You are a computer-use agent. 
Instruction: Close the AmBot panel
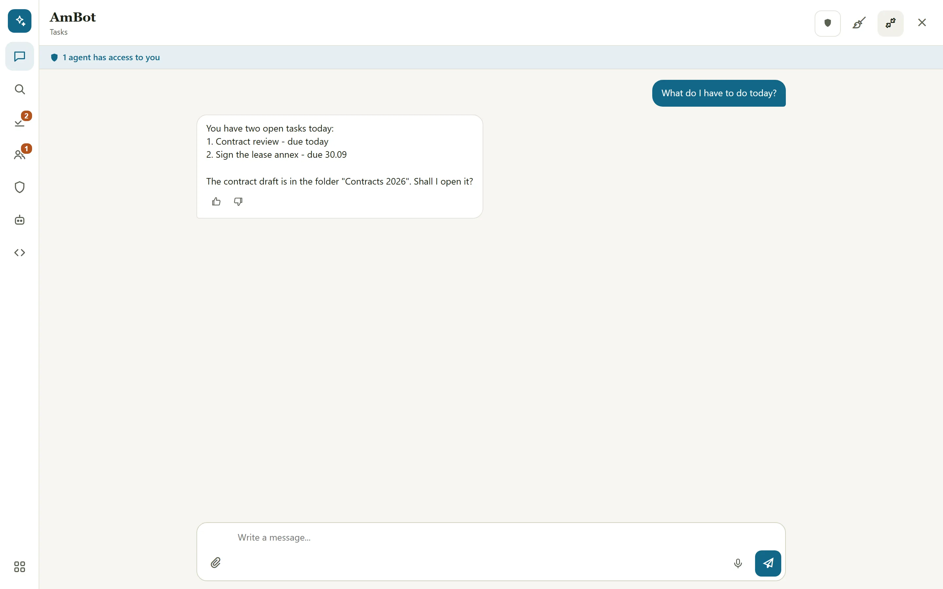(x=922, y=23)
